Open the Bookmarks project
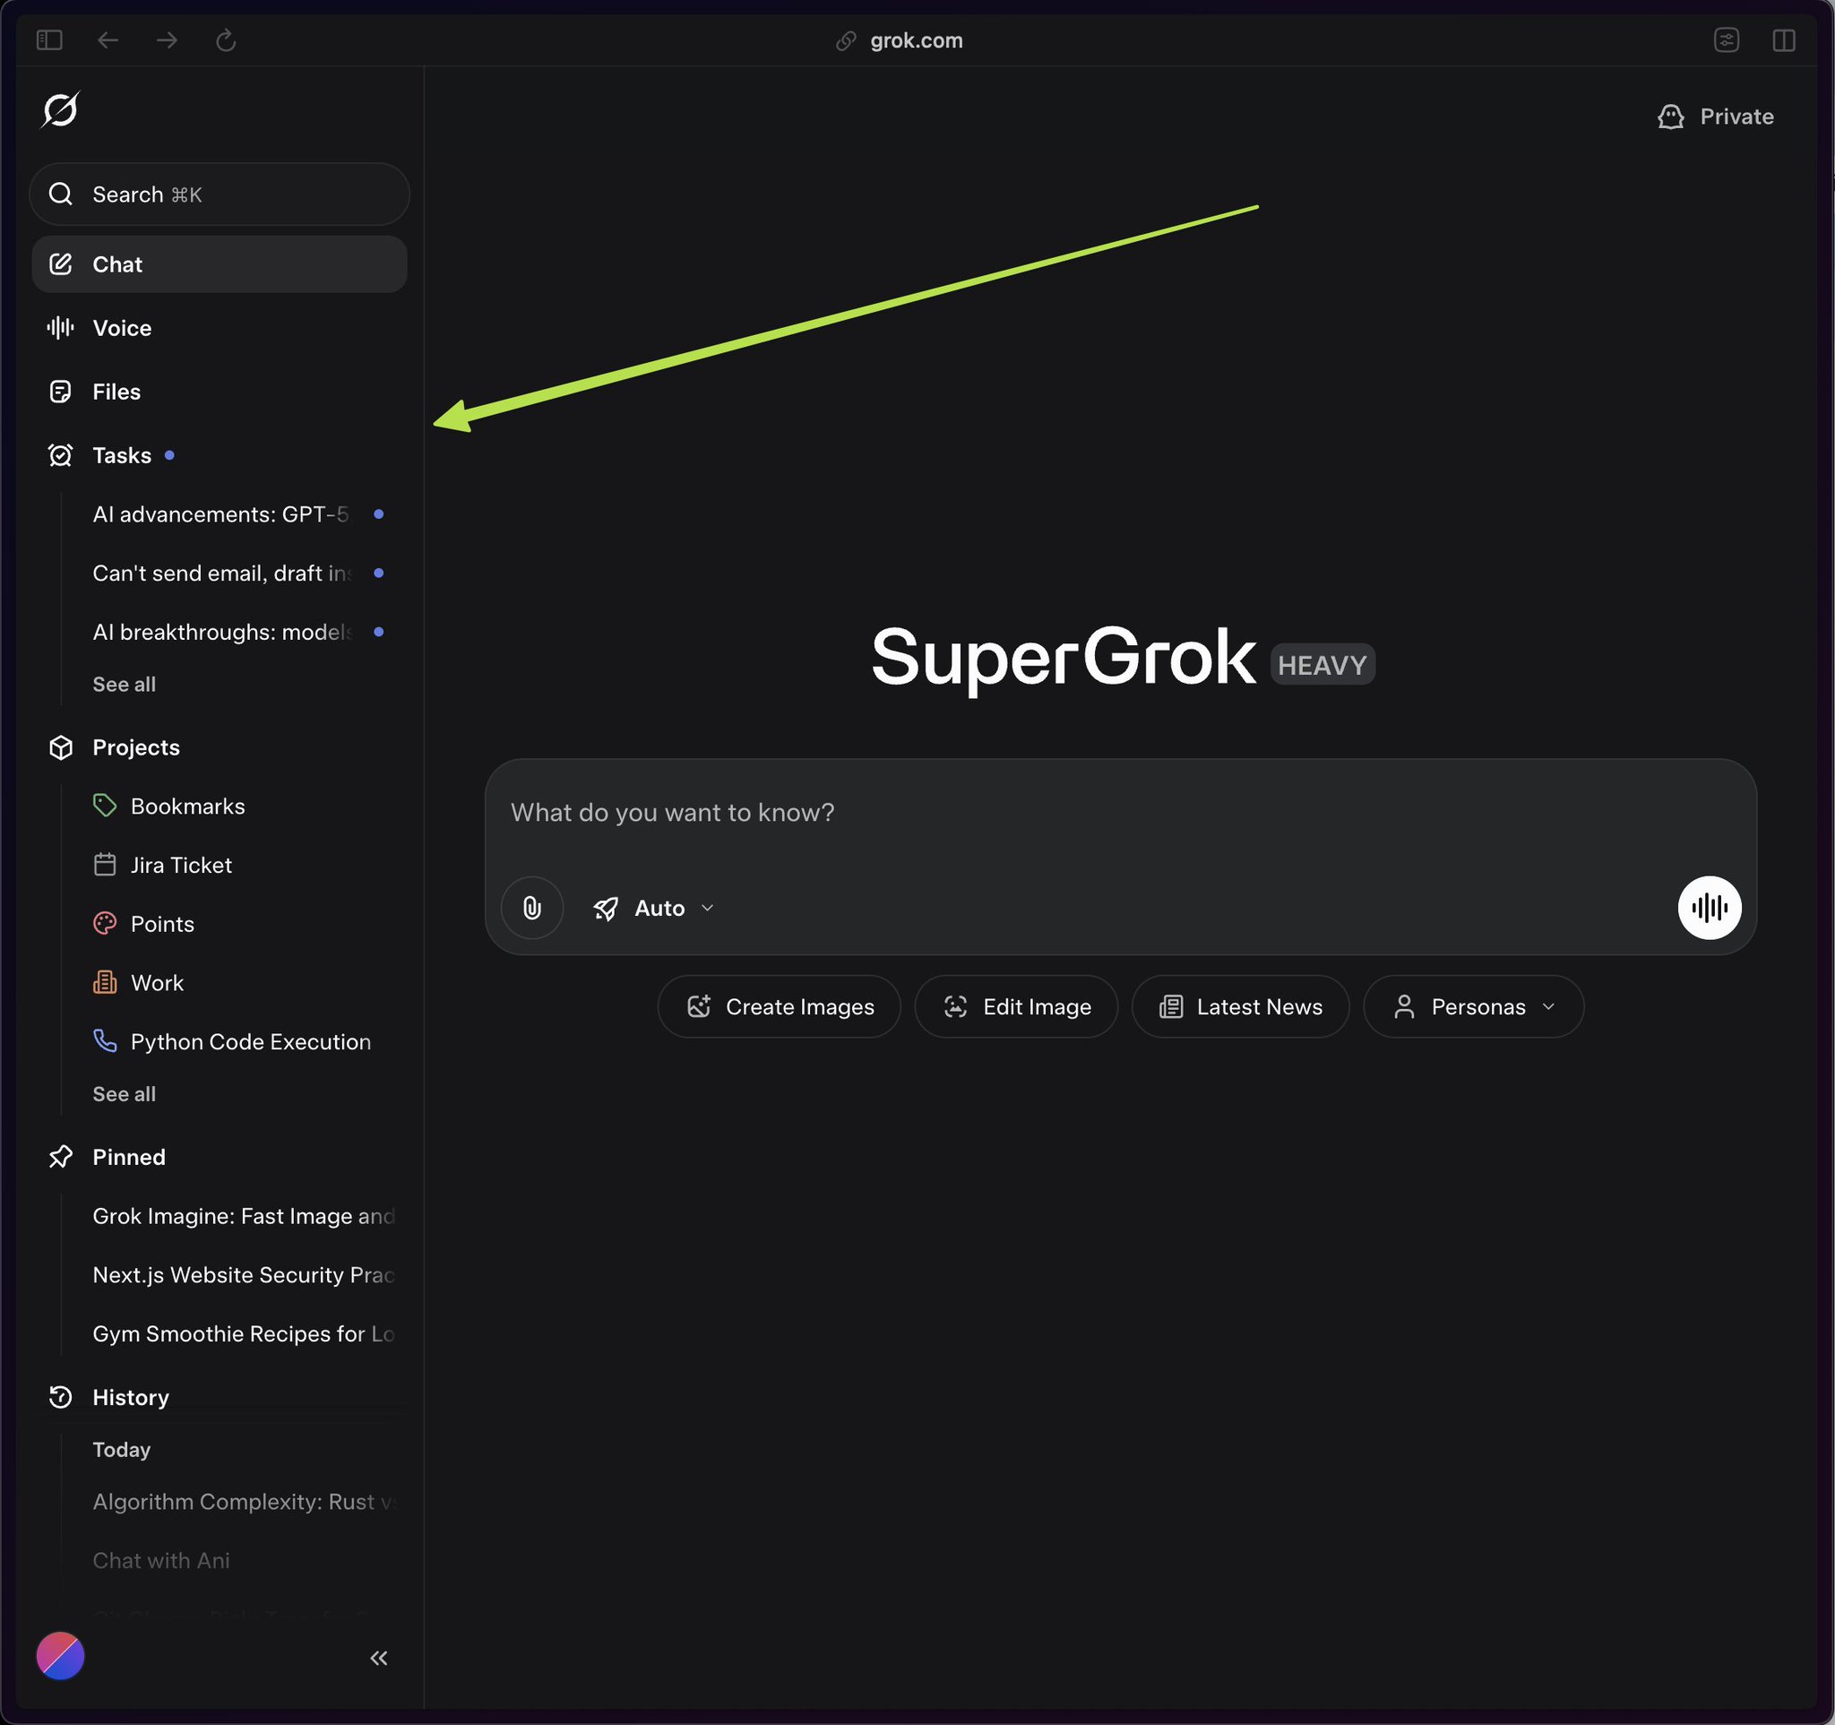1835x1725 pixels. tap(187, 806)
